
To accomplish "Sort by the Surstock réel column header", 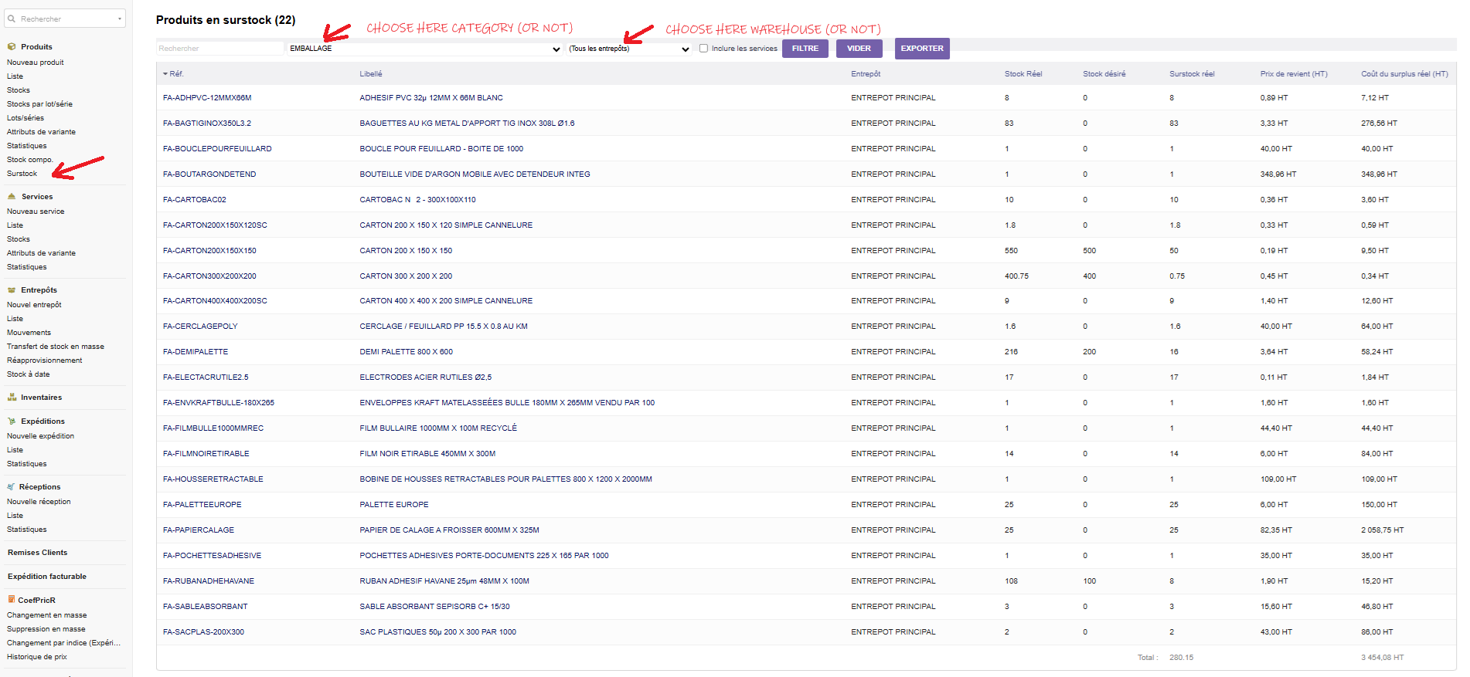I will [x=1192, y=74].
